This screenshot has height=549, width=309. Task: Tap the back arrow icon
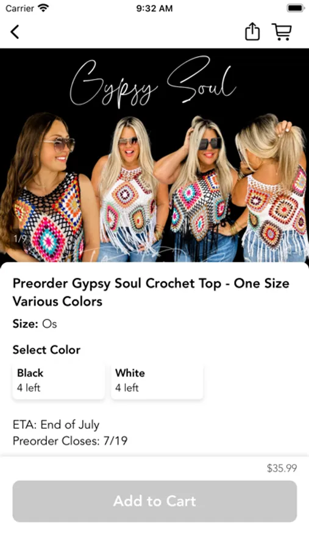tap(15, 32)
